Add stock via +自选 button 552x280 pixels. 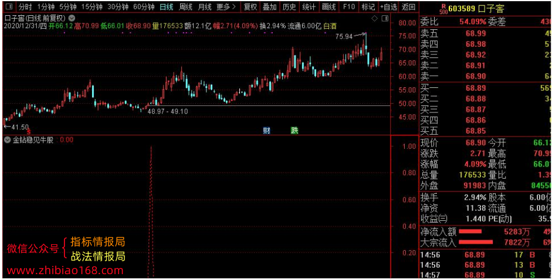(x=388, y=6)
